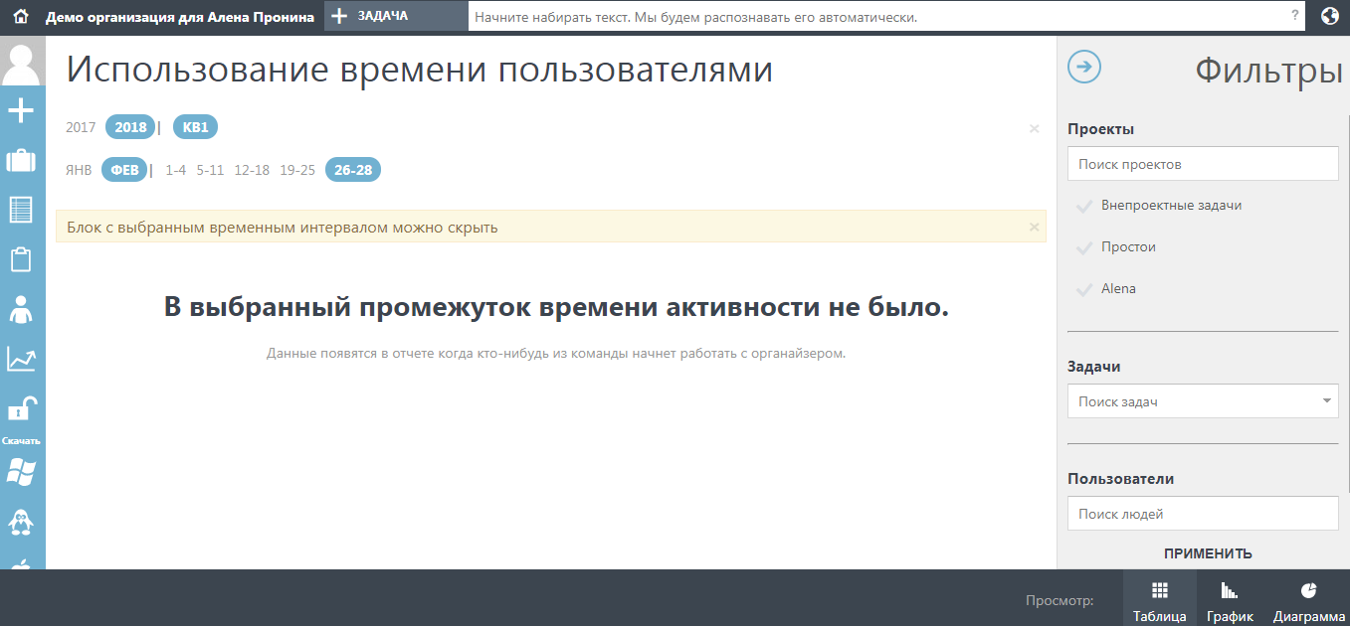Collapse the Фильтры panel with the arrow icon
The image size is (1350, 626).
coord(1084,68)
